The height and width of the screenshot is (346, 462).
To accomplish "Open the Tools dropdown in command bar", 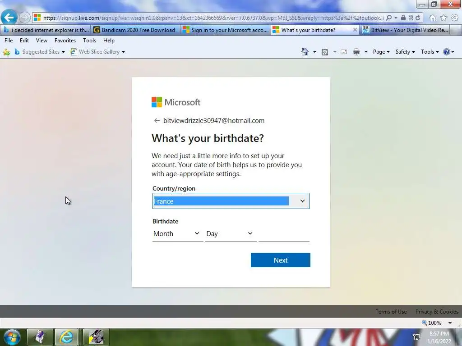I will click(x=430, y=52).
